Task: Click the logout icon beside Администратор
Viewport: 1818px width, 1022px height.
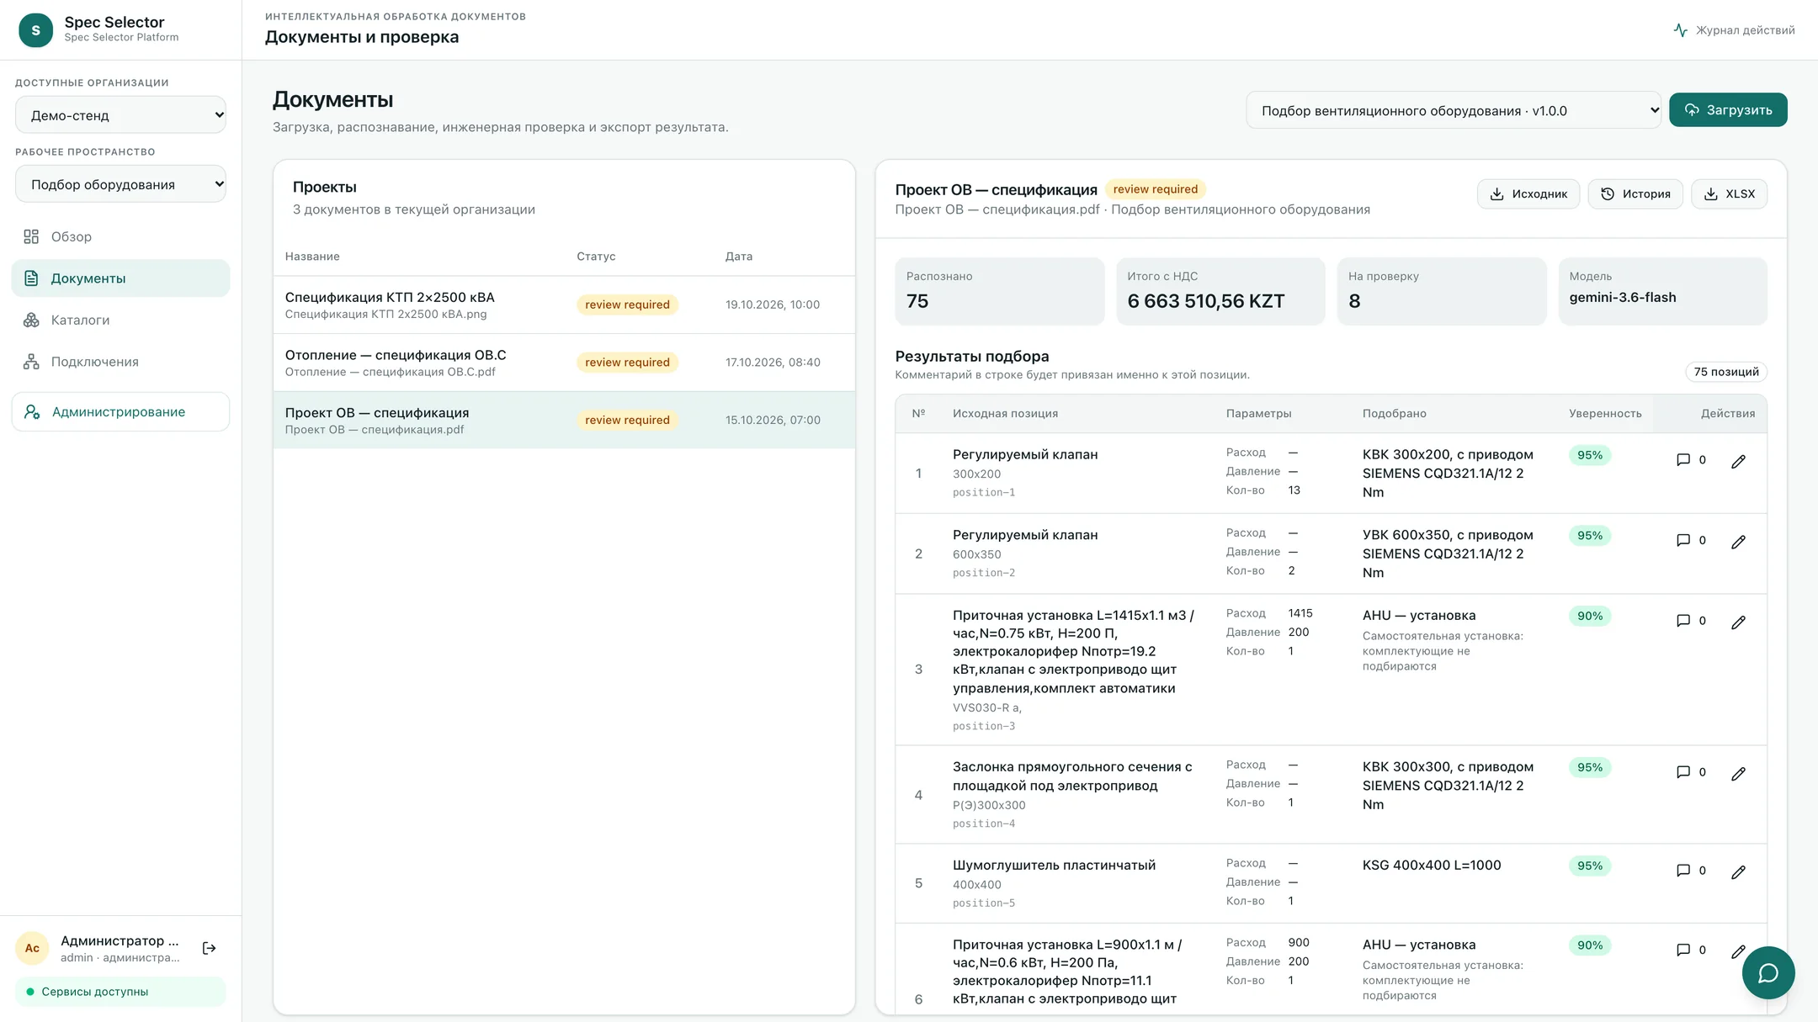Action: click(210, 949)
